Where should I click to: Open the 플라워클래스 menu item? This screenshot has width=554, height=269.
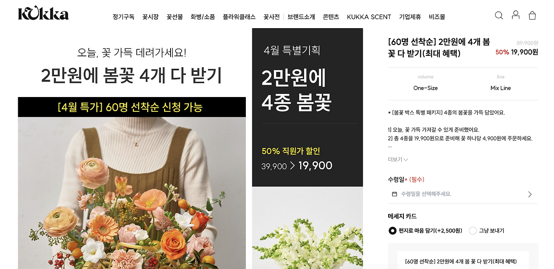[x=239, y=17]
